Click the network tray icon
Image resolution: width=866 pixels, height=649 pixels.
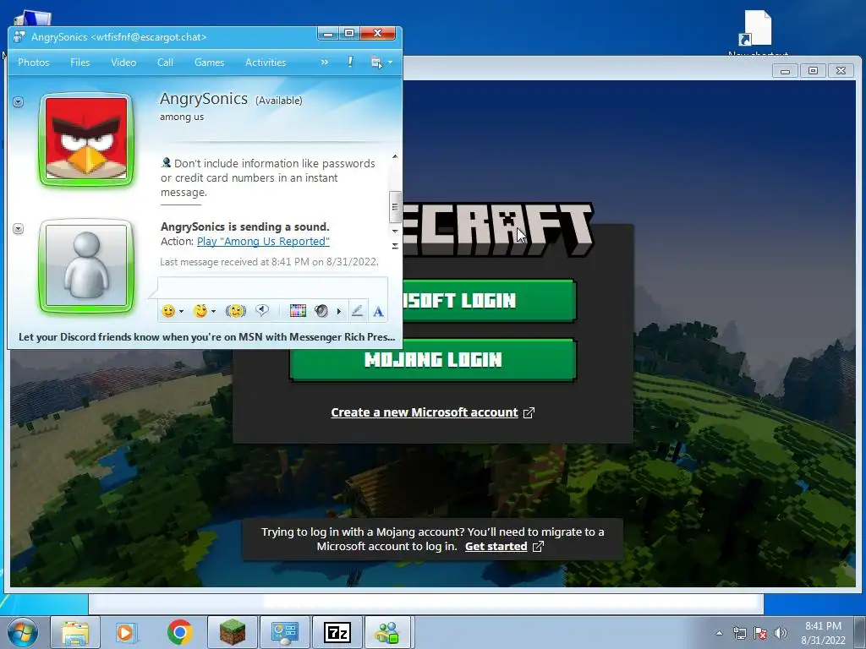coord(739,633)
